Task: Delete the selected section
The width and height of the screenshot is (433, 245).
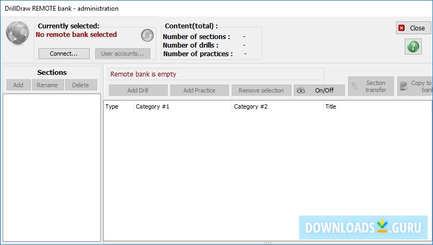Action: (x=81, y=85)
